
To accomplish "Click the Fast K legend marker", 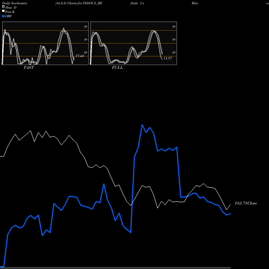I will [3, 11].
